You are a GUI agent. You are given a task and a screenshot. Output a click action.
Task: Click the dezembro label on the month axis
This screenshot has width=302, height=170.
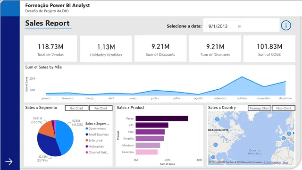point(285,98)
